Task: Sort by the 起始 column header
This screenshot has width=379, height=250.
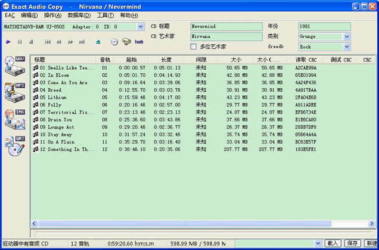Action: (x=131, y=59)
